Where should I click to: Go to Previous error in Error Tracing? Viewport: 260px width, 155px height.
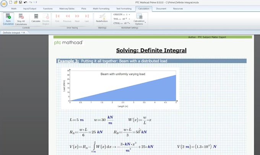click(67, 18)
